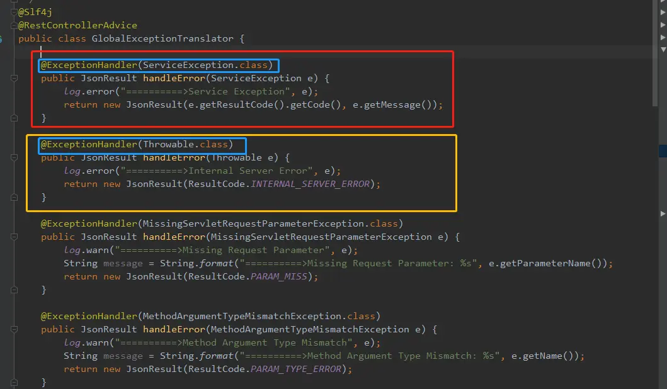Click the "Method Argument Type Mismatch: %s" format string
The image size is (667, 389).
[x=370, y=356]
